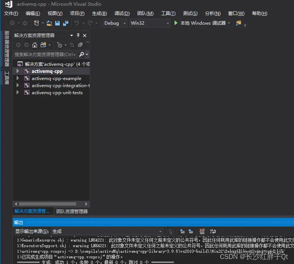
Task: Open the Win32 platform dropdown
Action: [150, 23]
